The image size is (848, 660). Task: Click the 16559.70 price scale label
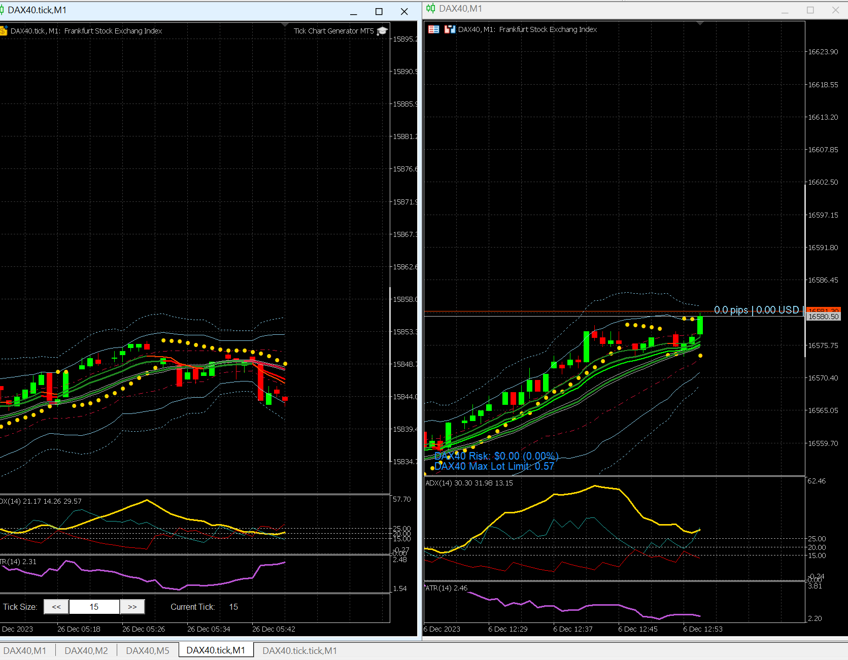(823, 443)
